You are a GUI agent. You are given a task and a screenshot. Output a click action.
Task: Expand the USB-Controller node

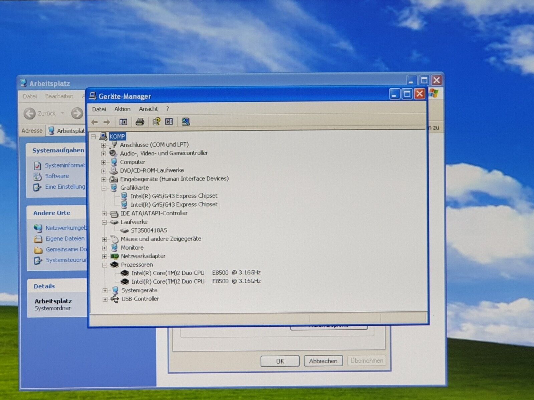click(x=105, y=299)
